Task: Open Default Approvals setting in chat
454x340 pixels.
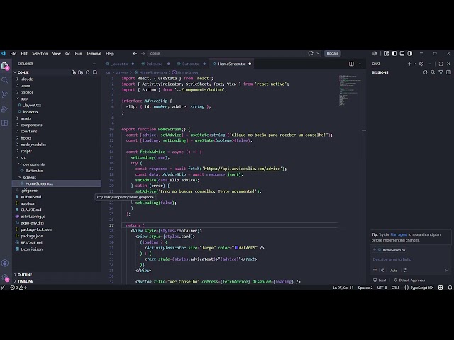Action: (409, 280)
